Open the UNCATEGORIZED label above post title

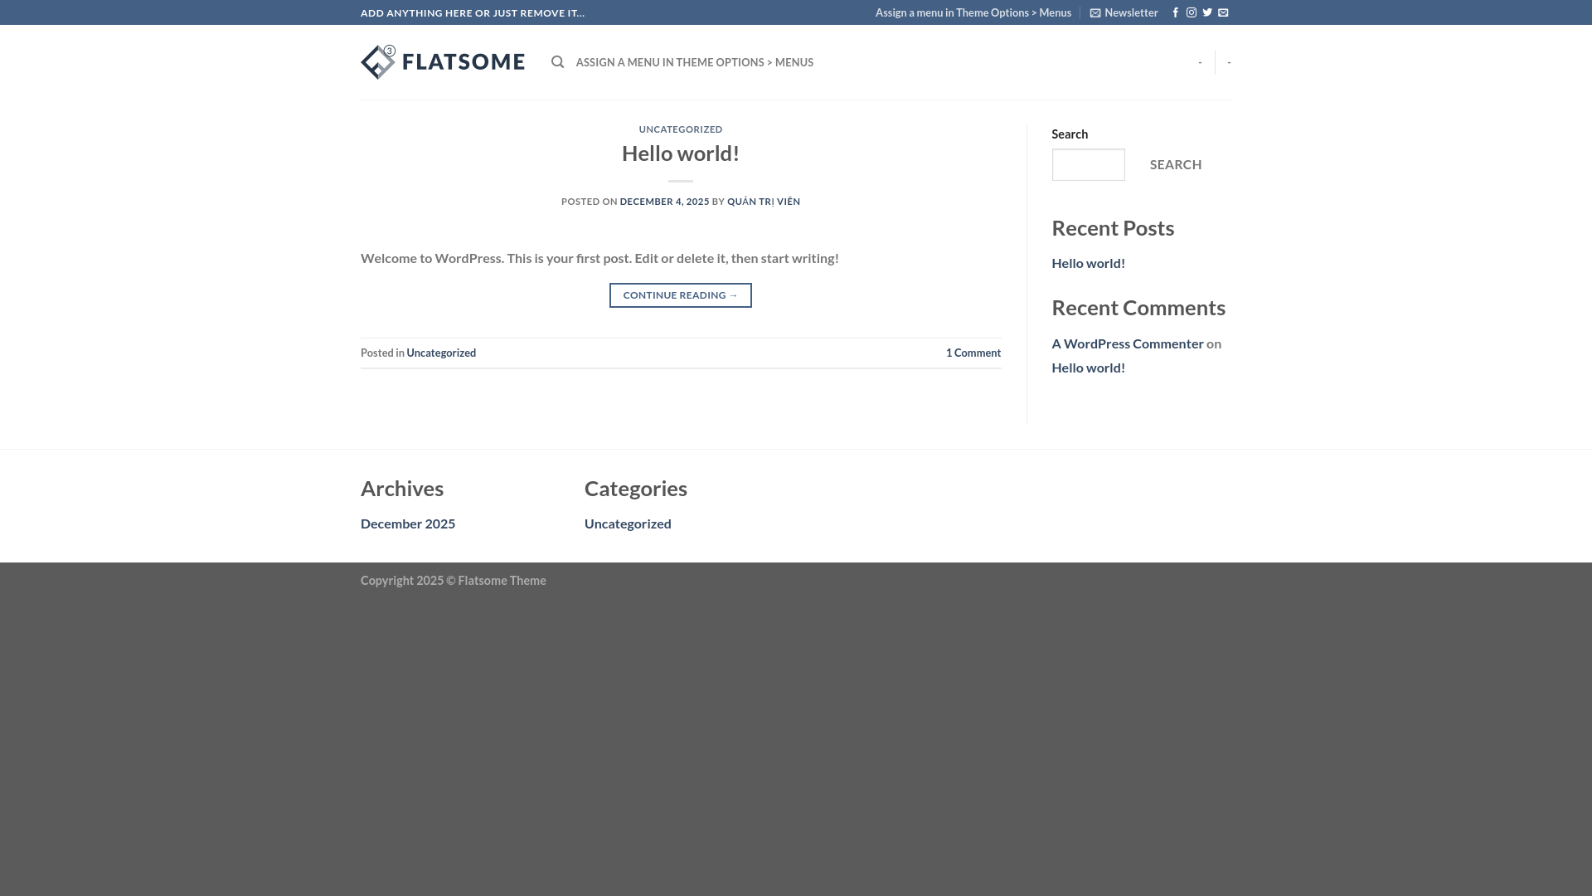pyautogui.click(x=681, y=129)
